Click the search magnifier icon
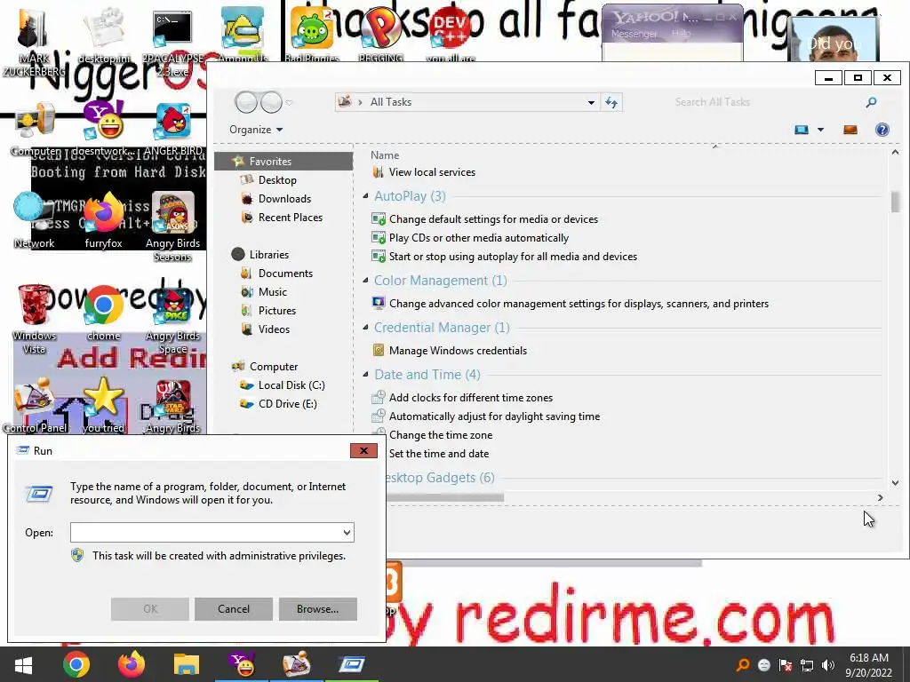This screenshot has width=910, height=682. click(x=871, y=102)
